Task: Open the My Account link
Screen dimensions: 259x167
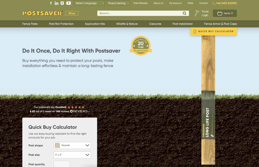Action: tap(175, 3)
